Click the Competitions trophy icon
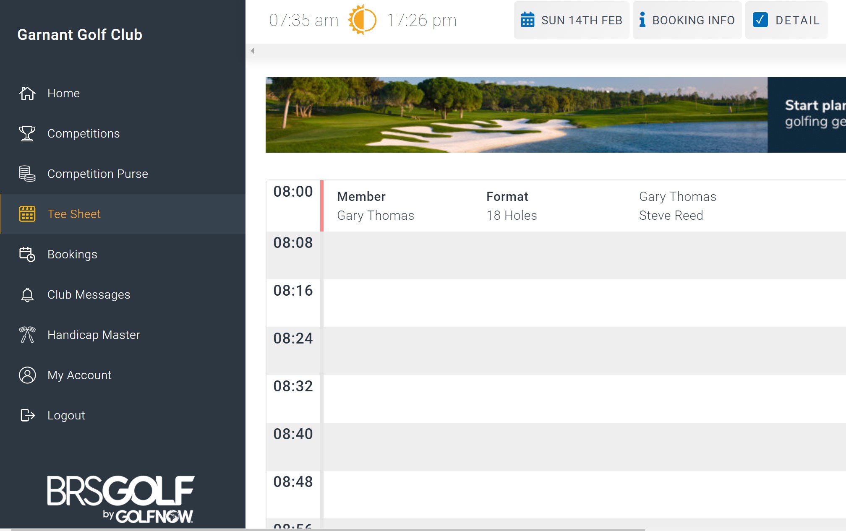 pyautogui.click(x=27, y=133)
